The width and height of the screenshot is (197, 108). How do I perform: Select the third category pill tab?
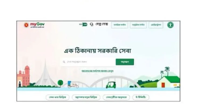coord(116,97)
